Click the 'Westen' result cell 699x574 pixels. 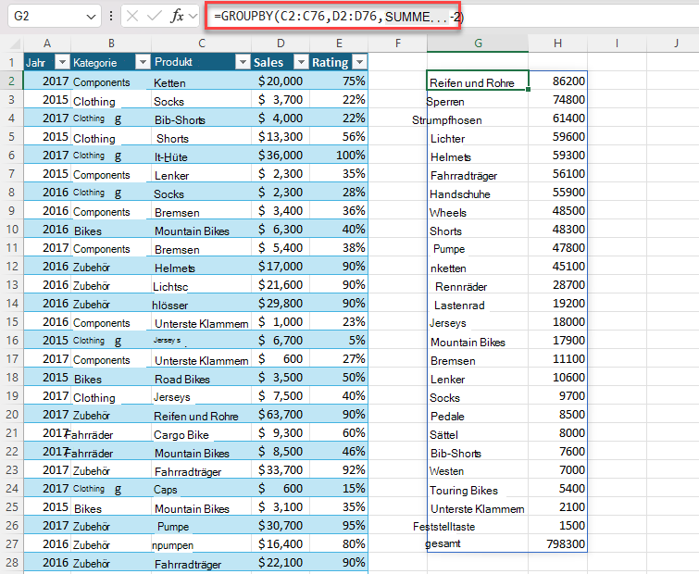click(x=478, y=471)
